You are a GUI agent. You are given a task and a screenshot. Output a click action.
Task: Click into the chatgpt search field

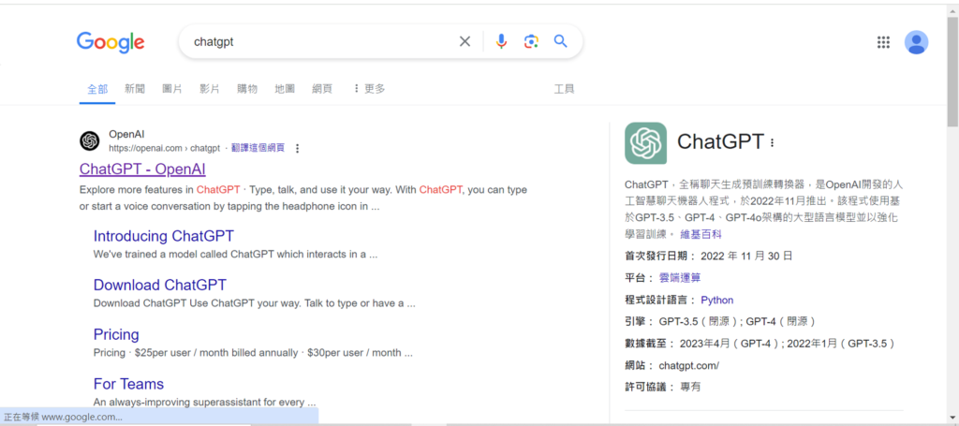pyautogui.click(x=318, y=41)
